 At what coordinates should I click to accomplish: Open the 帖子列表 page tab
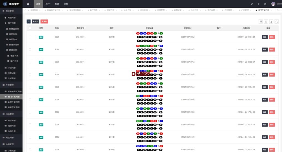tap(94, 10)
